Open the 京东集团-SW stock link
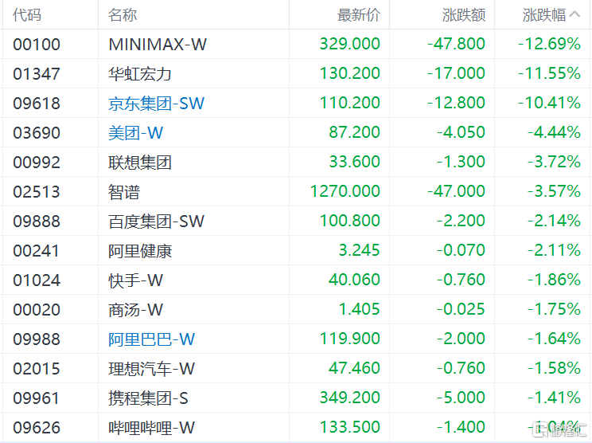 pyautogui.click(x=156, y=104)
